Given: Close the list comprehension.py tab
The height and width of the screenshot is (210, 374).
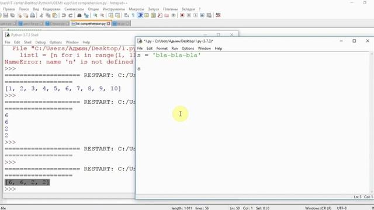Looking at the screenshot, I should [109, 23].
